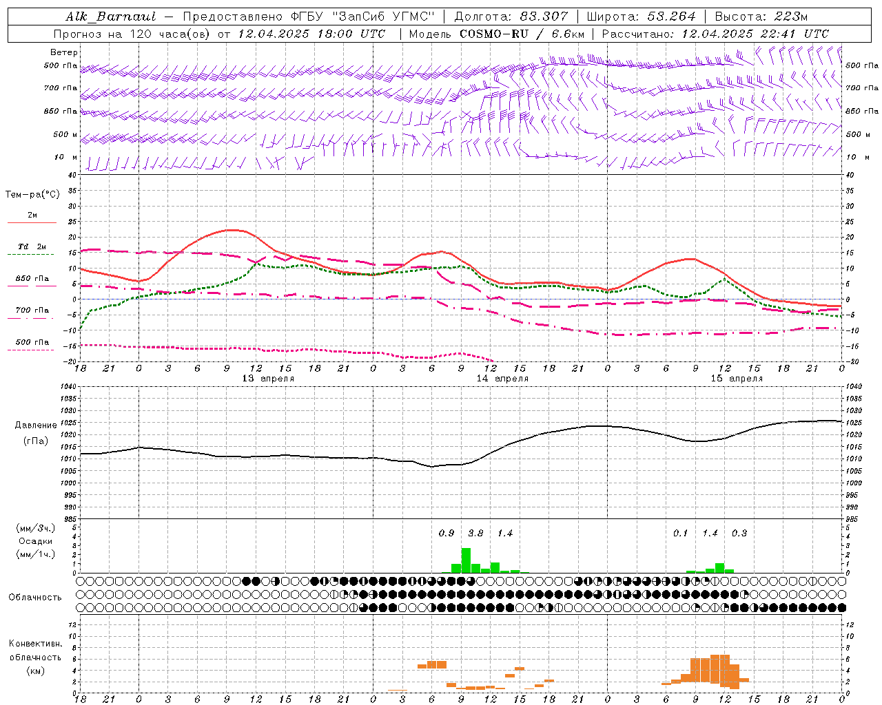882x705 pixels.
Task: Click the forecast start "12.04.2025 18:00 UTC"
Action: (x=311, y=34)
